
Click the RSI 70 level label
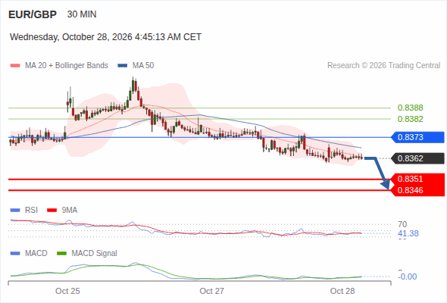tap(402, 224)
